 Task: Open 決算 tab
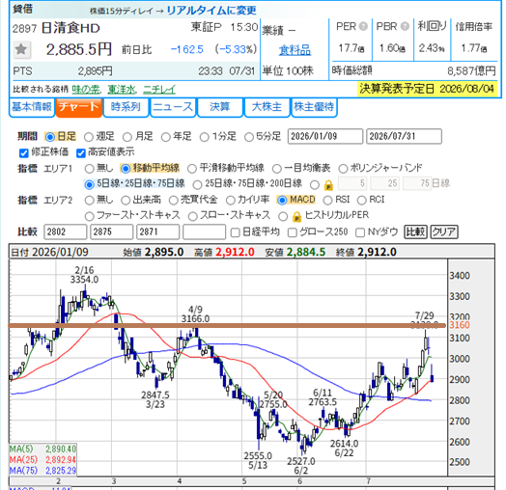tap(220, 107)
